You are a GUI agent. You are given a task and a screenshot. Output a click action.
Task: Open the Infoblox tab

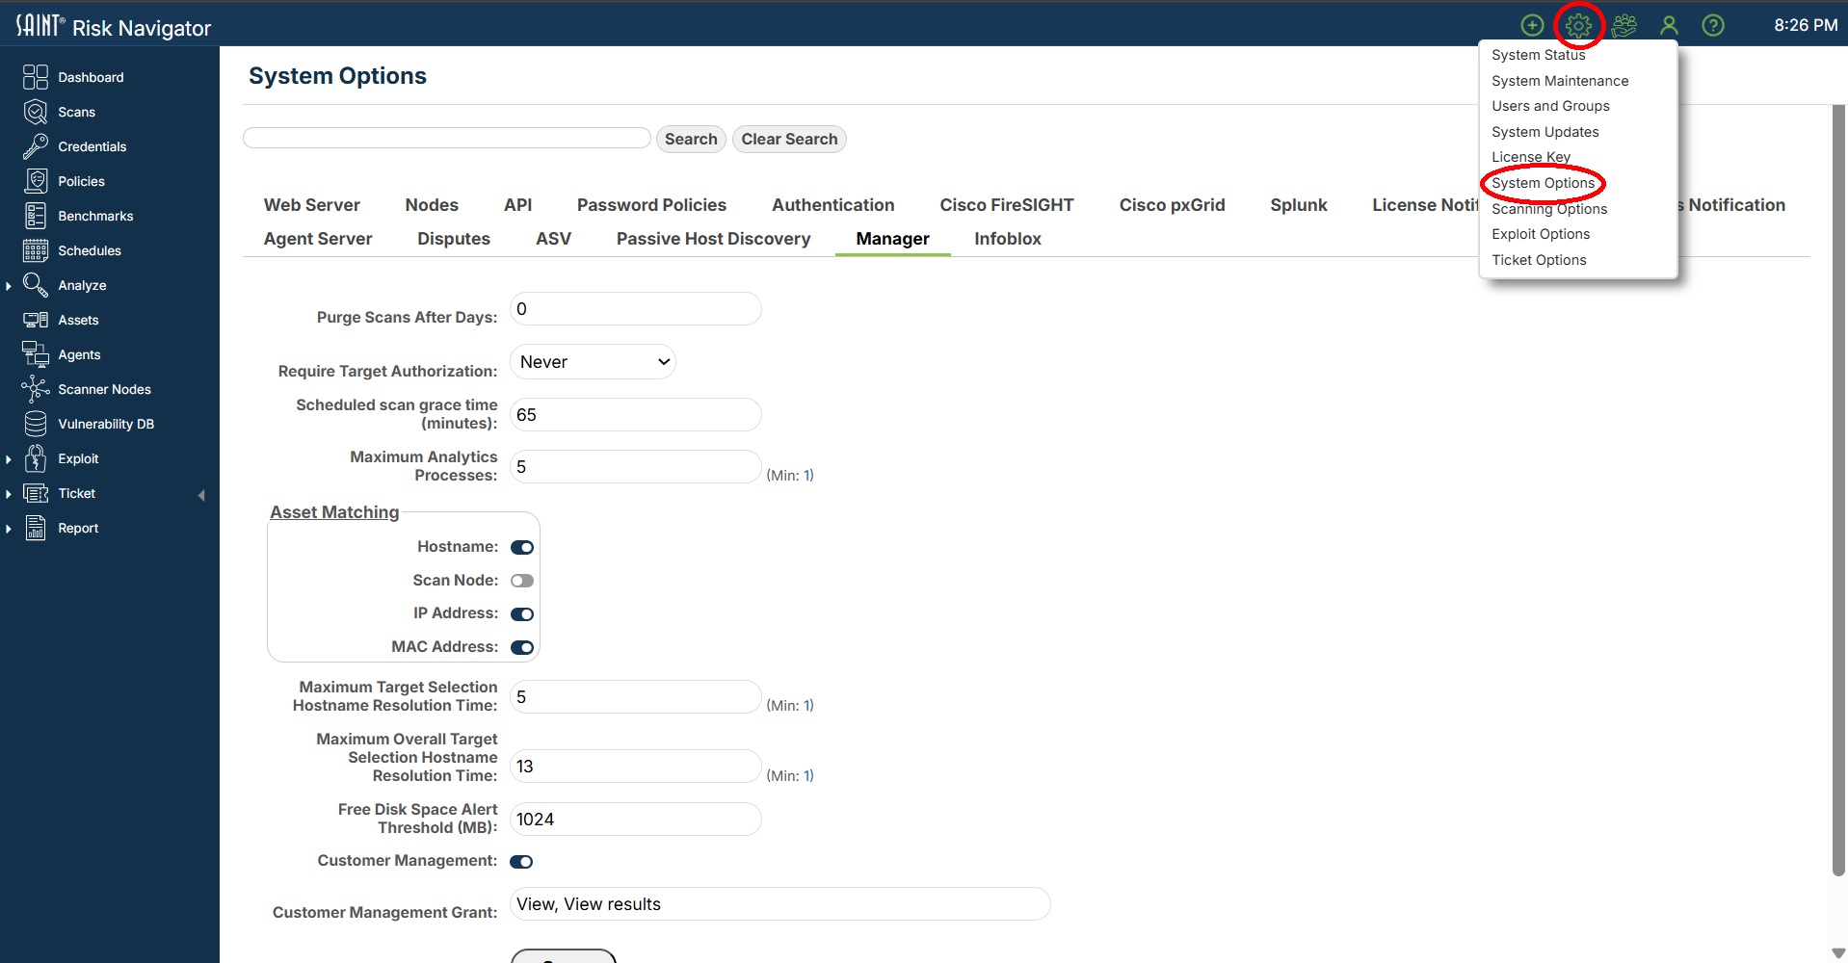(x=1007, y=239)
